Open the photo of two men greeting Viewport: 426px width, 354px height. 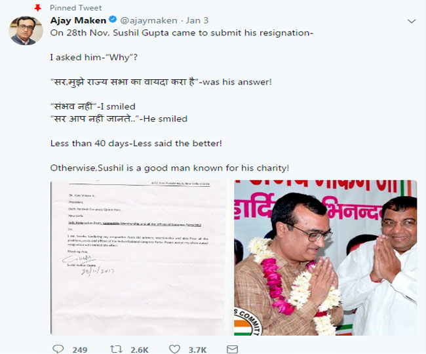326,258
